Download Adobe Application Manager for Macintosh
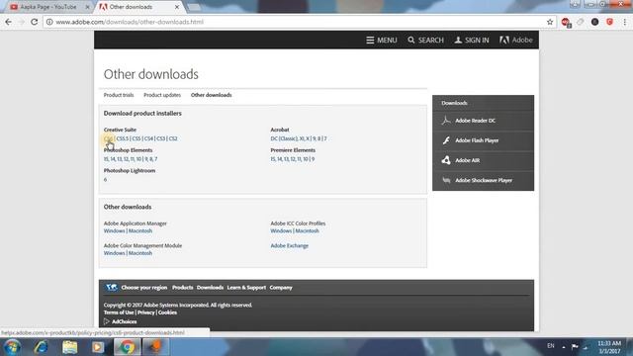The image size is (633, 356). tap(140, 230)
